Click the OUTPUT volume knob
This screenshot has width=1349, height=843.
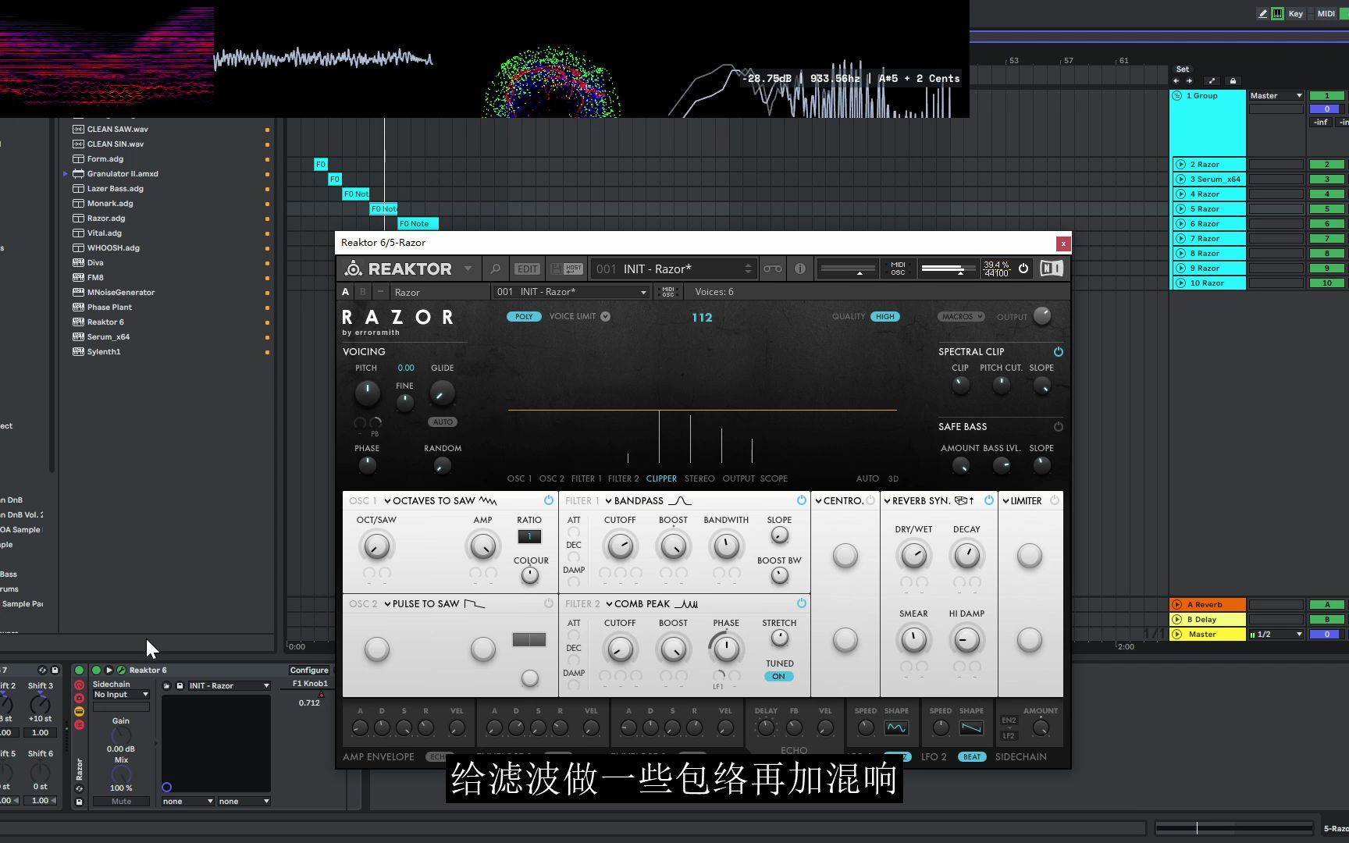click(x=1041, y=316)
